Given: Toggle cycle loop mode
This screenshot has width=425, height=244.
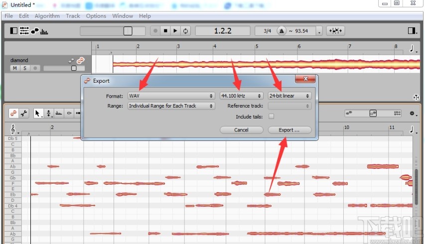Looking at the screenshot, I should (x=185, y=30).
